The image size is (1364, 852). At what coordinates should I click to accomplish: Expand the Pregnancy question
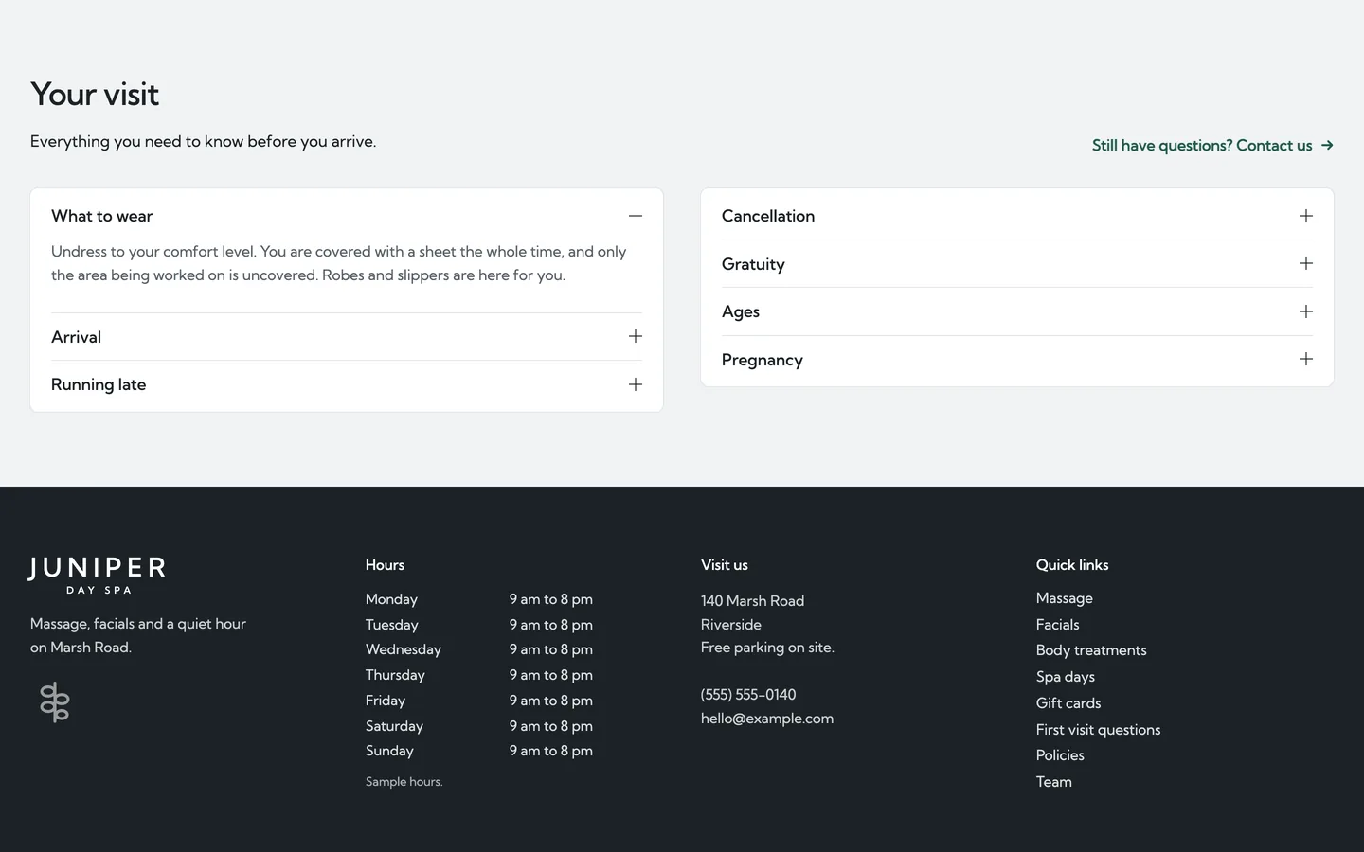coord(1017,360)
